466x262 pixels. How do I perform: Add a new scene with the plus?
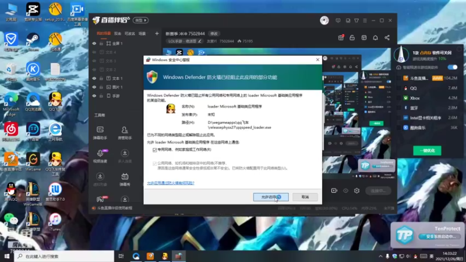click(157, 34)
